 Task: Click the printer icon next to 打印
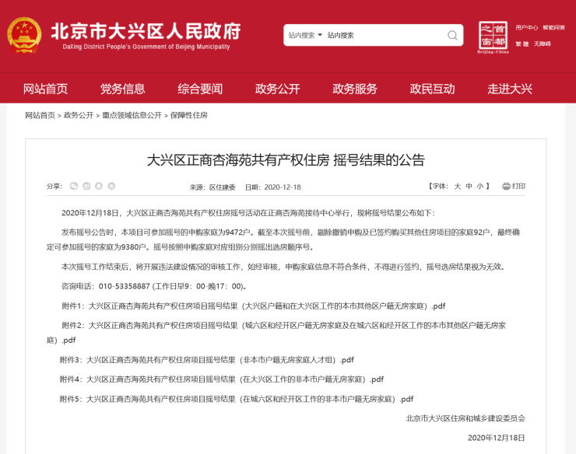click(x=506, y=187)
